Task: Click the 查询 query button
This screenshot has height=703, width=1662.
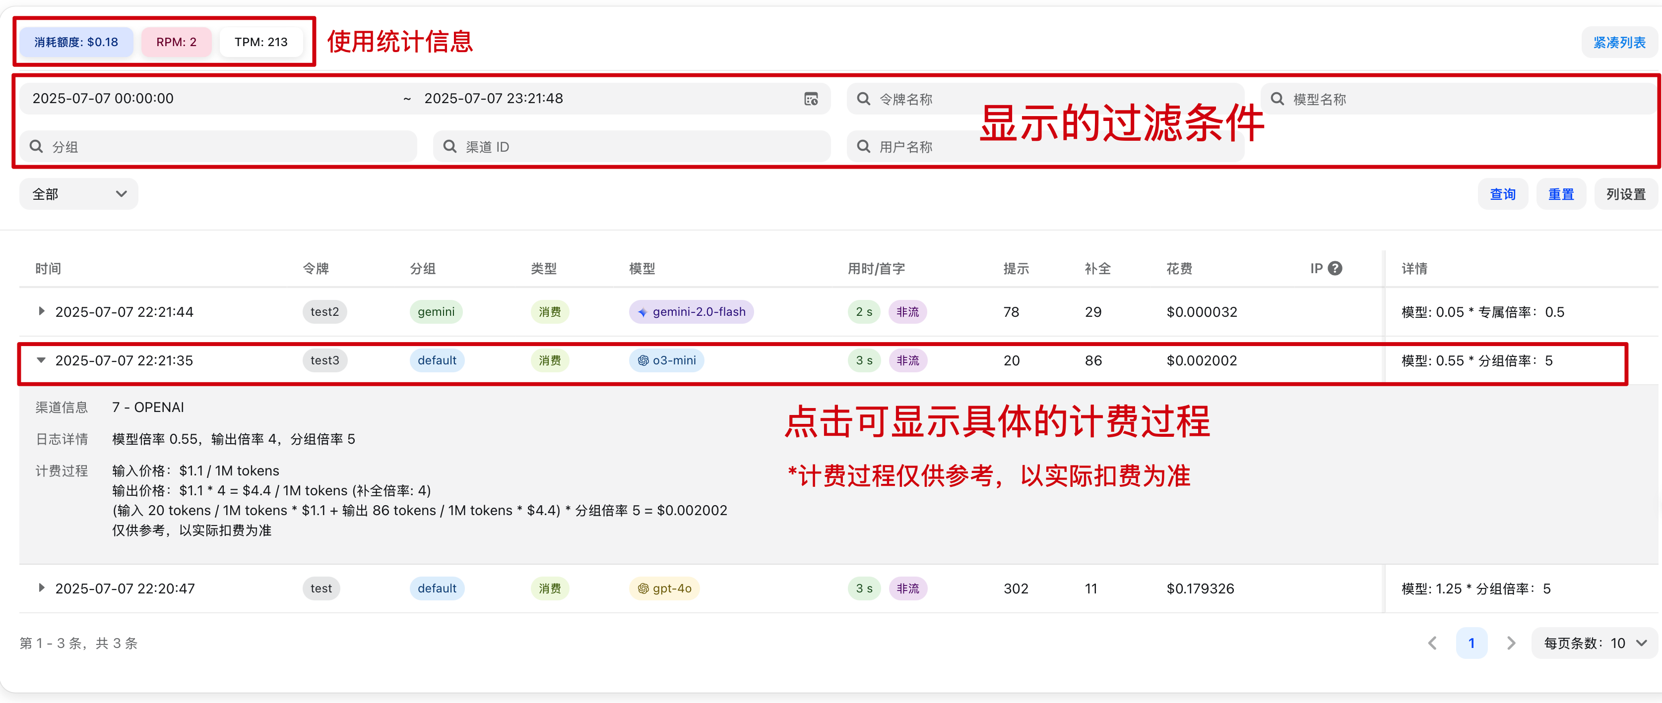Action: tap(1503, 193)
